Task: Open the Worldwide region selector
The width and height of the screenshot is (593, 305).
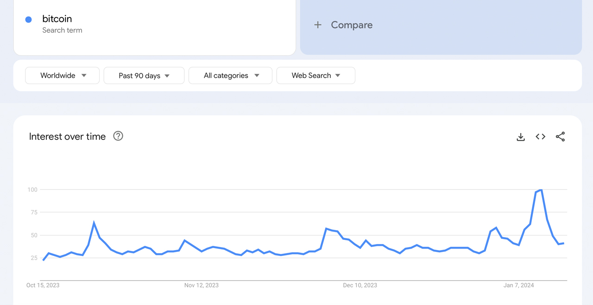Action: point(62,75)
